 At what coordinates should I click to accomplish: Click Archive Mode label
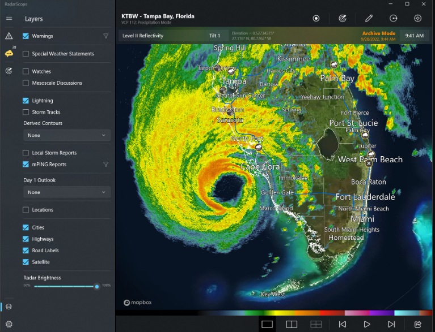pyautogui.click(x=379, y=33)
